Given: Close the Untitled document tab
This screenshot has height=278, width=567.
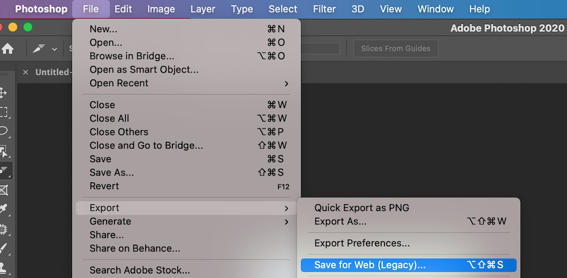Looking at the screenshot, I should (x=26, y=72).
